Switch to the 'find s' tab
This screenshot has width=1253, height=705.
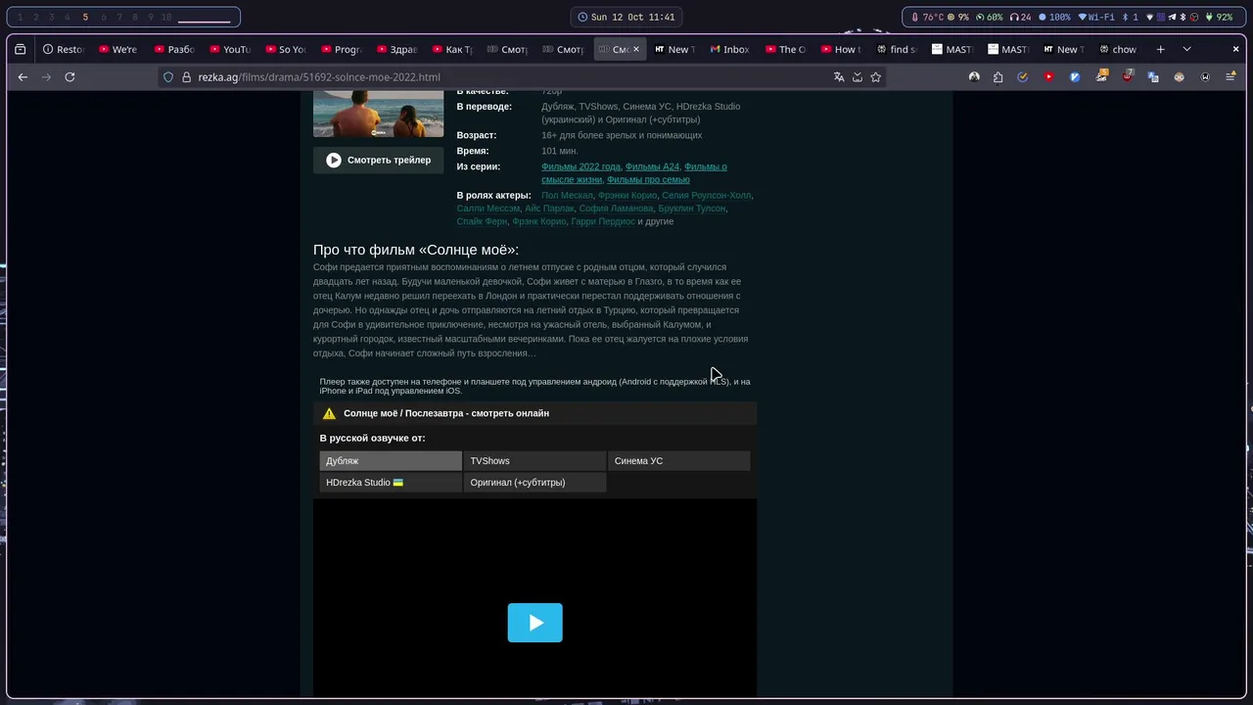click(x=898, y=49)
